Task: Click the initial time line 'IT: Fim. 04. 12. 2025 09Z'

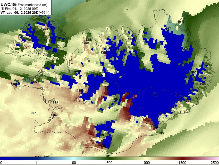Action: (19, 9)
